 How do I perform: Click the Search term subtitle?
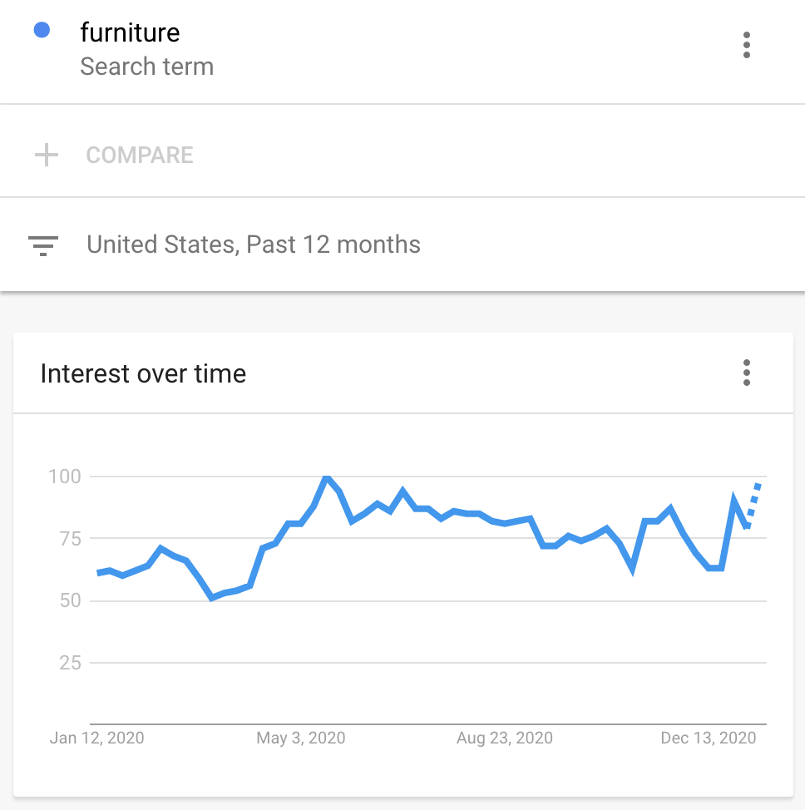click(146, 67)
